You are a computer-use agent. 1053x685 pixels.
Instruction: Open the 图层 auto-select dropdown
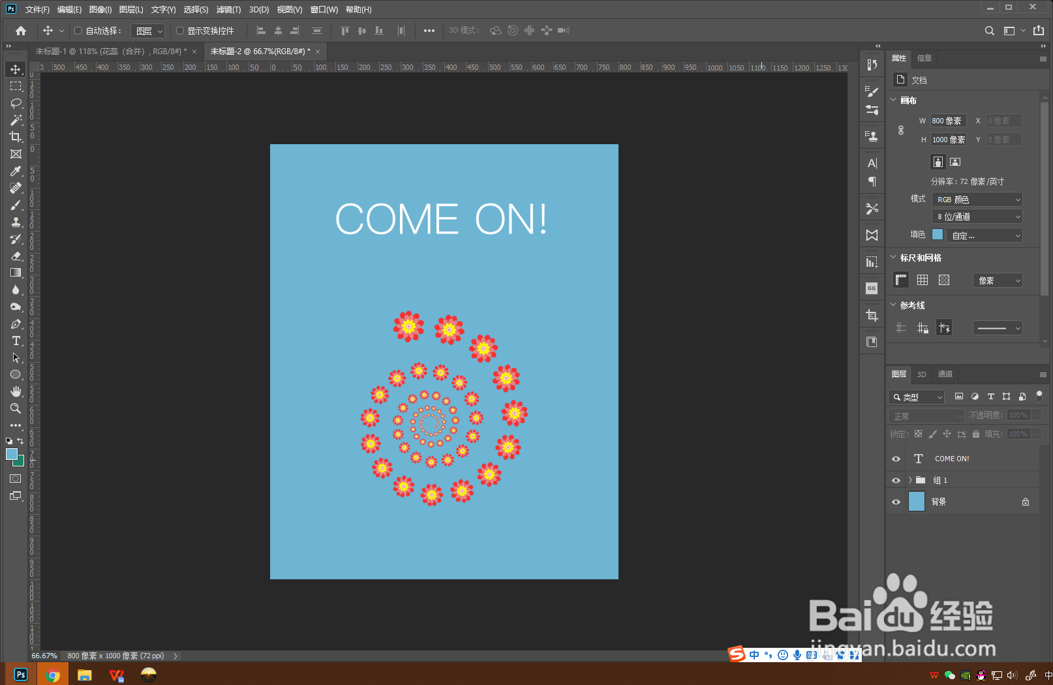click(148, 31)
